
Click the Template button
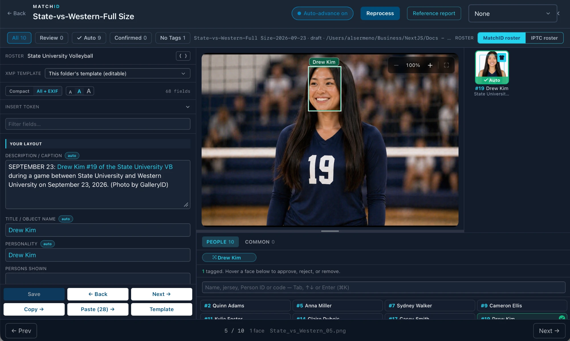click(162, 309)
